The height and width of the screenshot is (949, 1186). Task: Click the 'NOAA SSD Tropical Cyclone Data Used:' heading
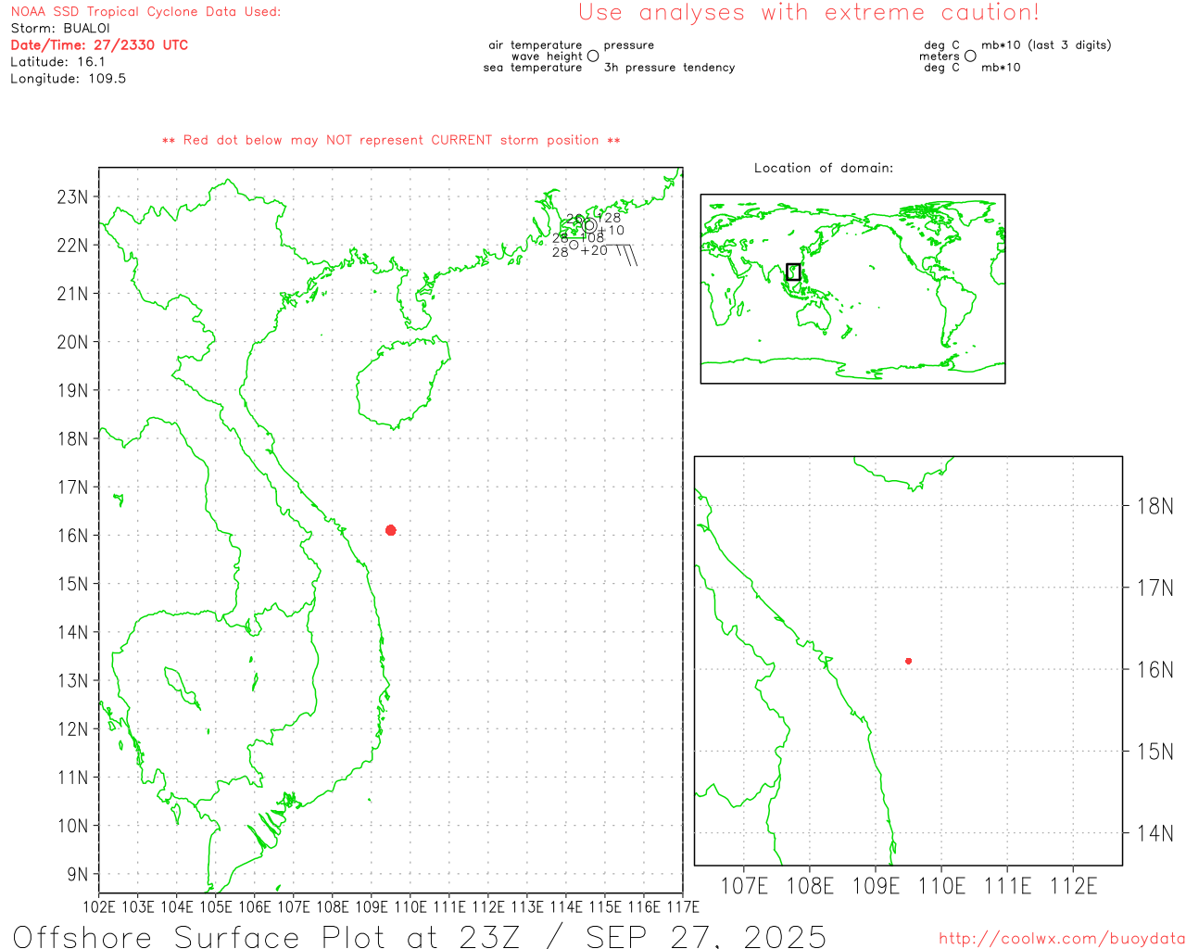145,12
